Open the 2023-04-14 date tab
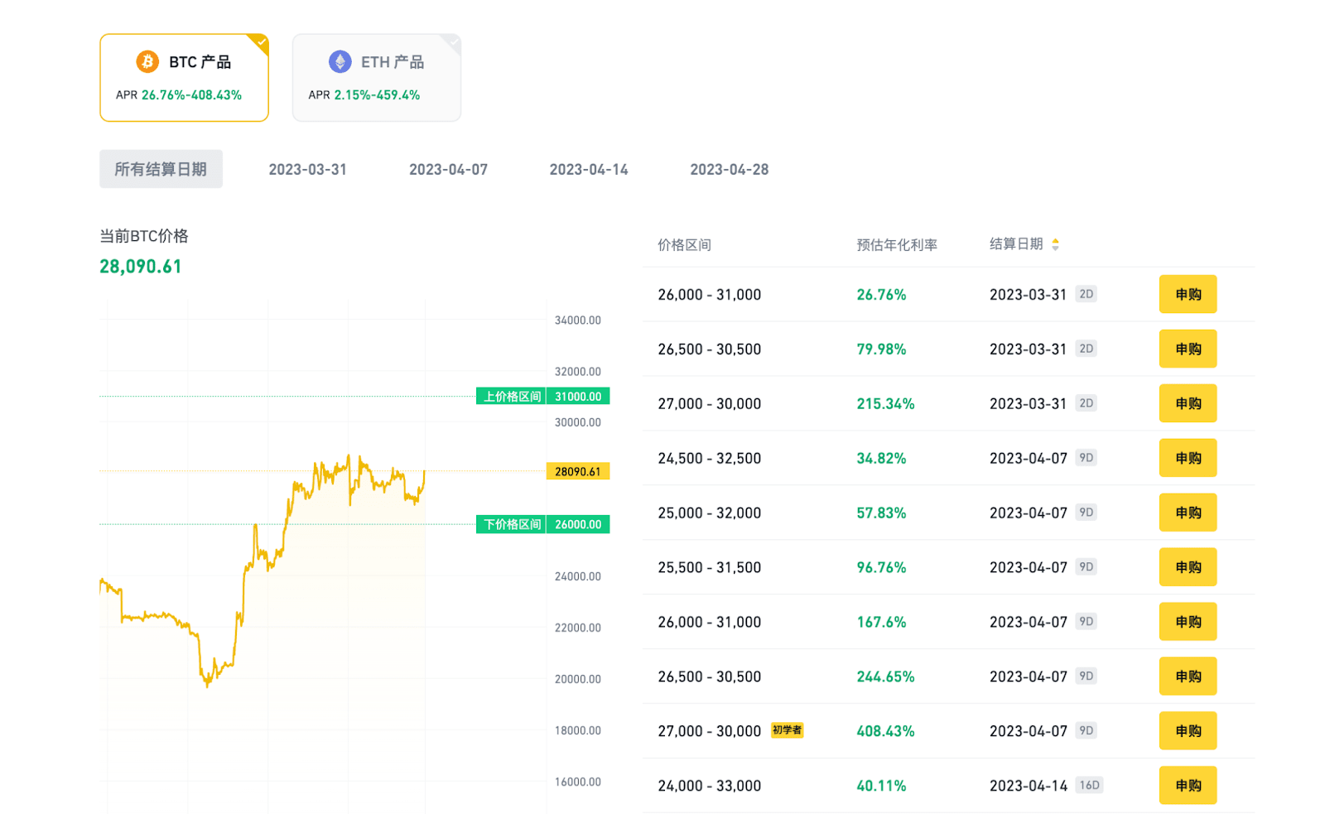This screenshot has height=814, width=1325. 589,169
